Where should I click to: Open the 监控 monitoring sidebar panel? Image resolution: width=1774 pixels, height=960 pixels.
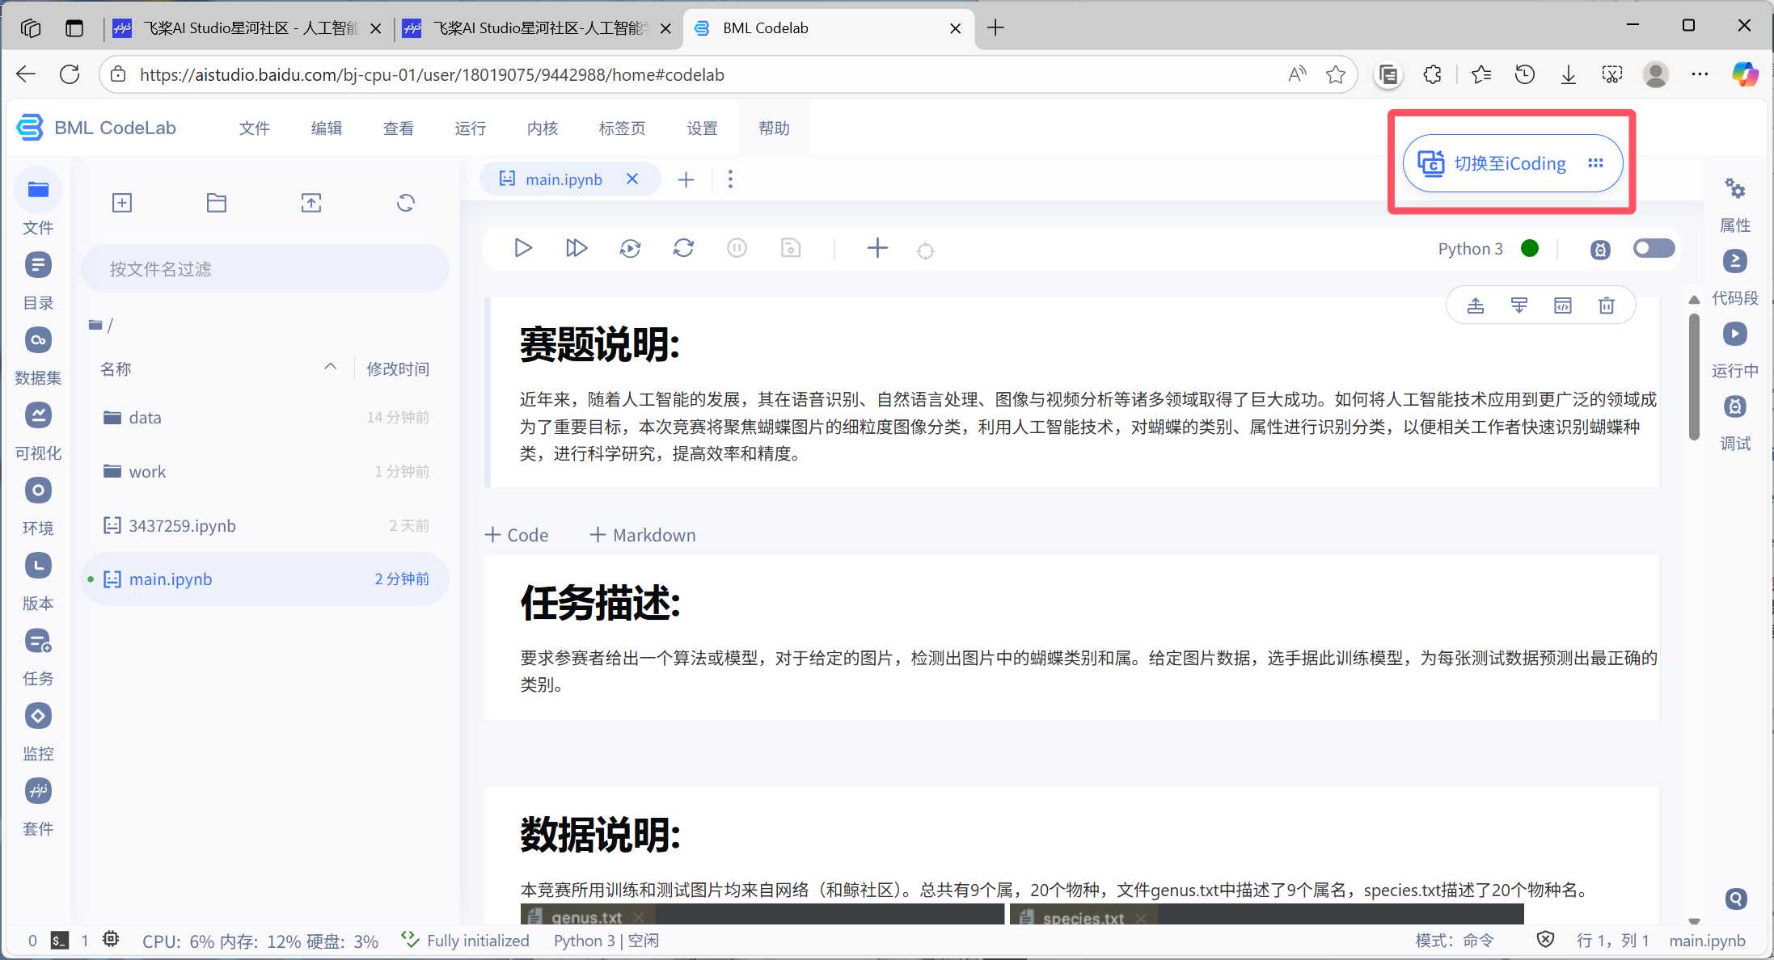(x=38, y=717)
